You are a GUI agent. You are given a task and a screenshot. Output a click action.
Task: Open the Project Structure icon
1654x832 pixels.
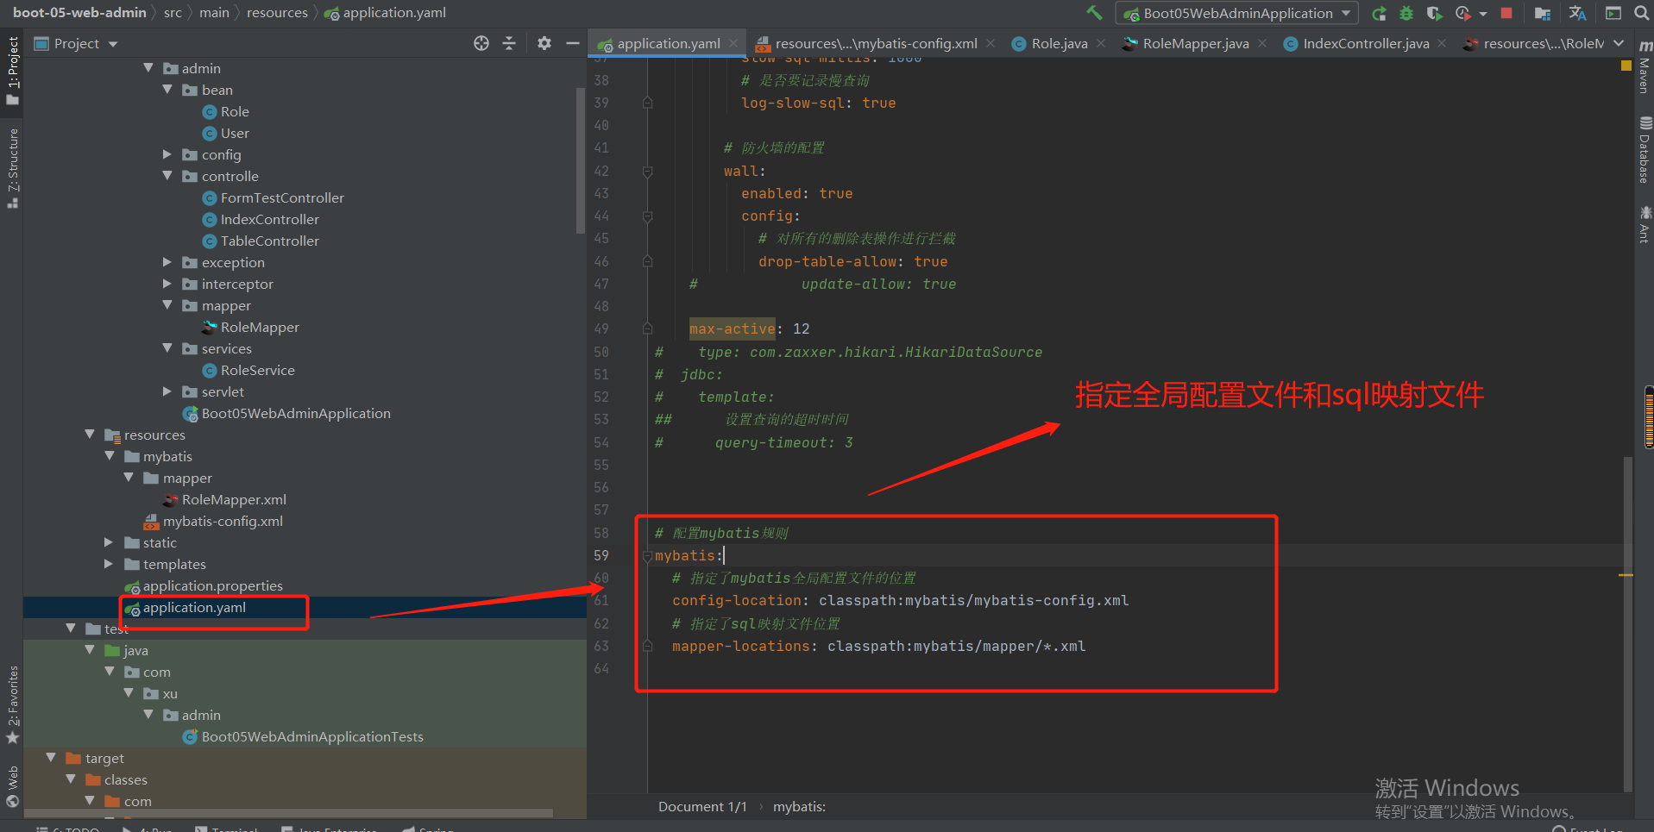(x=1543, y=13)
